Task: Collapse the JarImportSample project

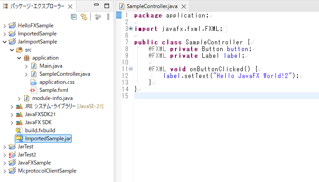Action: click(x=4, y=42)
